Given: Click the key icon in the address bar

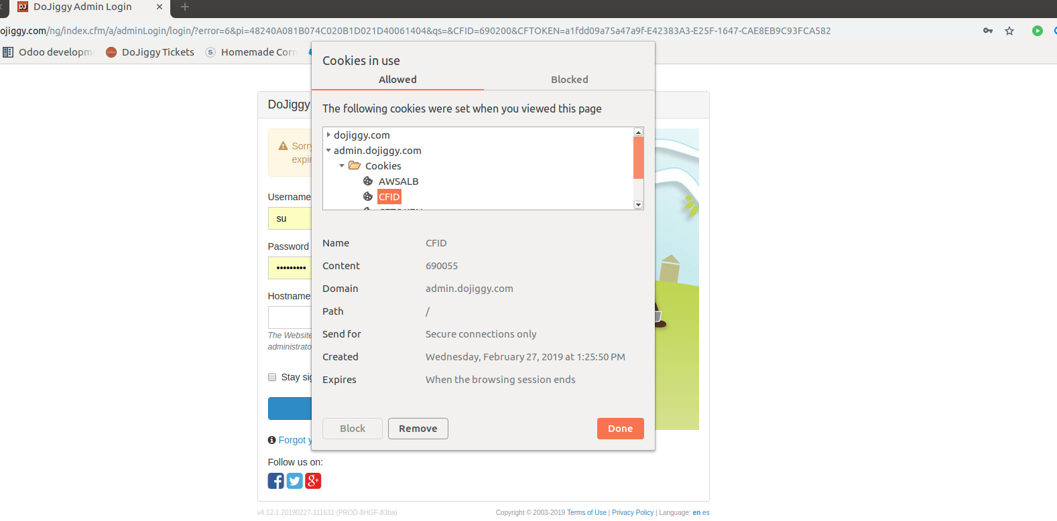Looking at the screenshot, I should 988,31.
